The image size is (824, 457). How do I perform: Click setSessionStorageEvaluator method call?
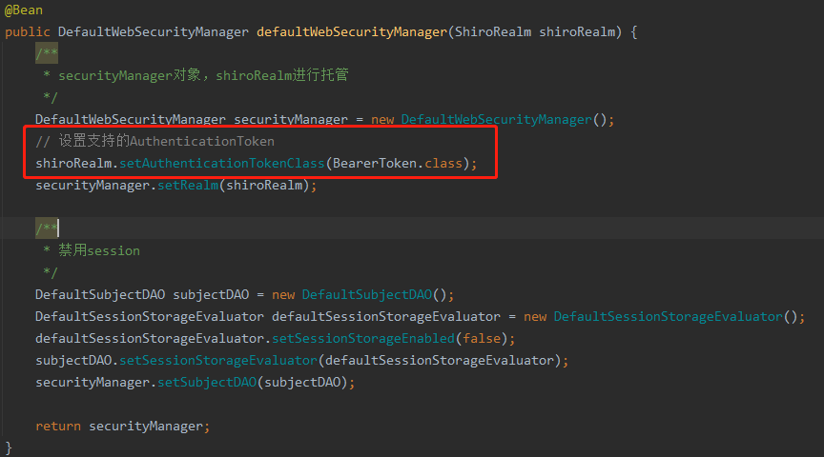click(218, 361)
